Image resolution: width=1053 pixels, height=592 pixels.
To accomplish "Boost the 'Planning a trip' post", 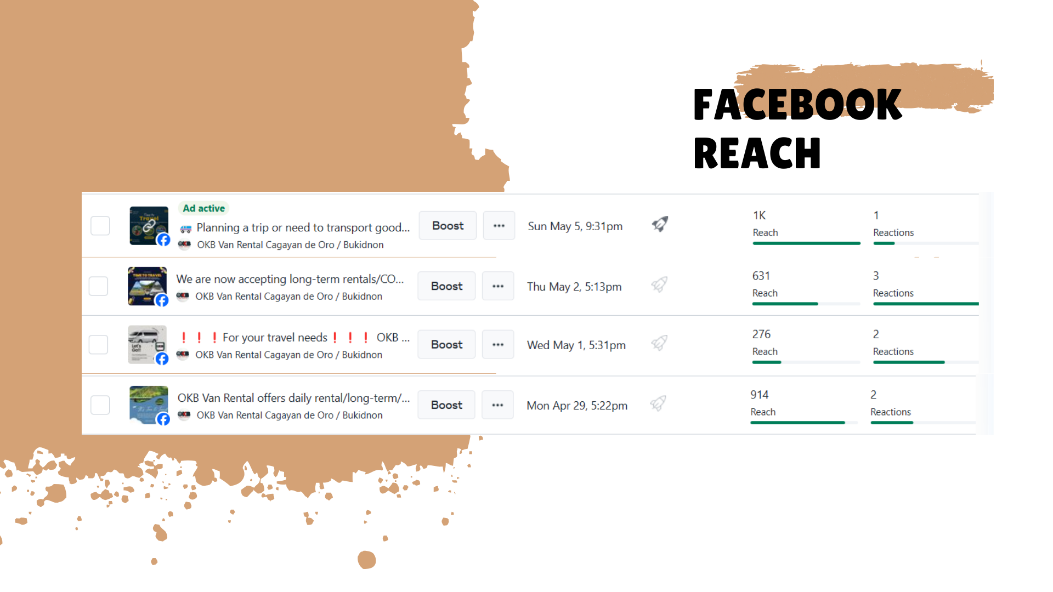I will [x=448, y=226].
